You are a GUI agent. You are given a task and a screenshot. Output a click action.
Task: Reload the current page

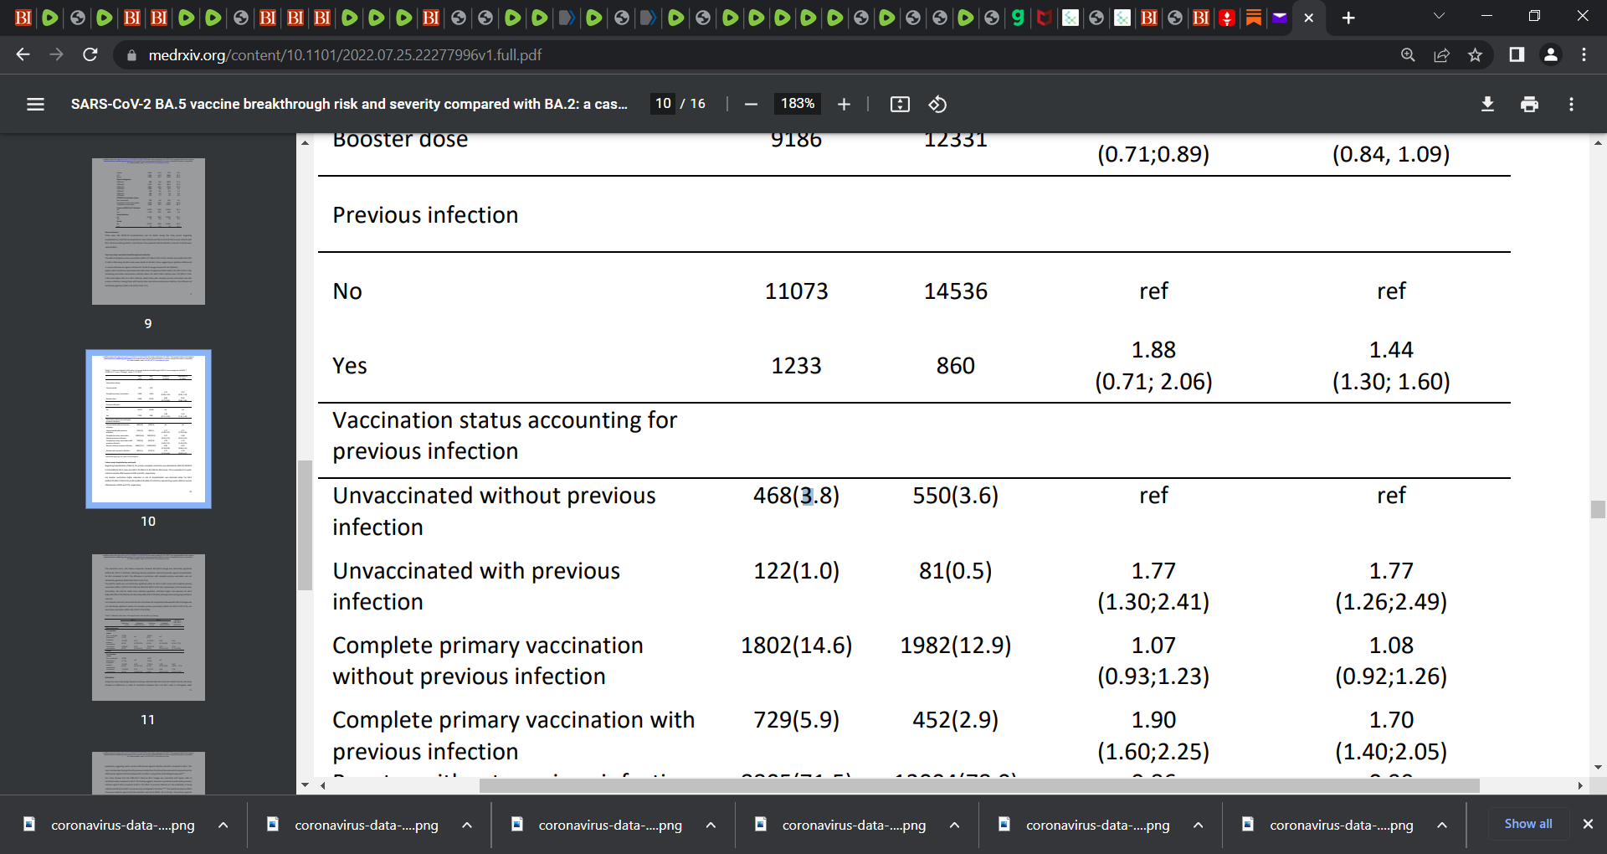click(x=90, y=54)
